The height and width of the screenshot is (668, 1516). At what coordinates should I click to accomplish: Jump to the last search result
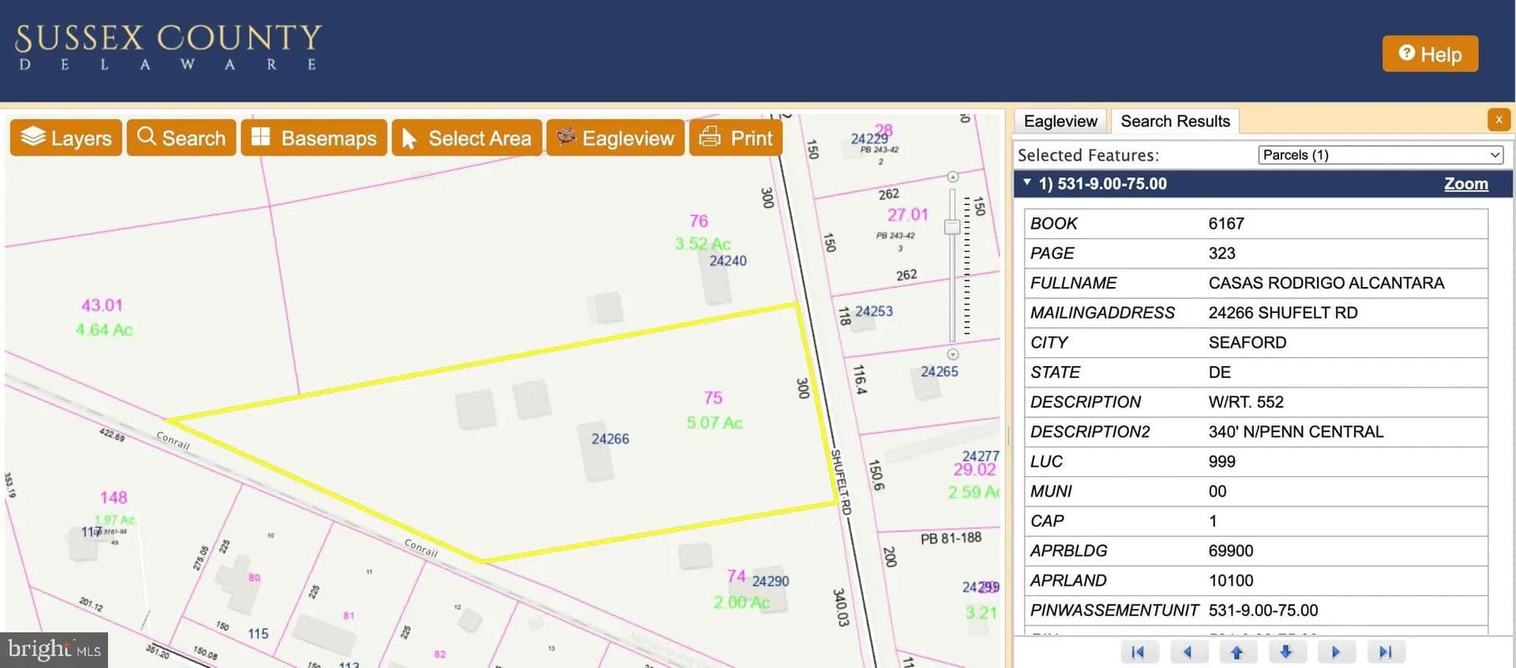click(x=1385, y=652)
